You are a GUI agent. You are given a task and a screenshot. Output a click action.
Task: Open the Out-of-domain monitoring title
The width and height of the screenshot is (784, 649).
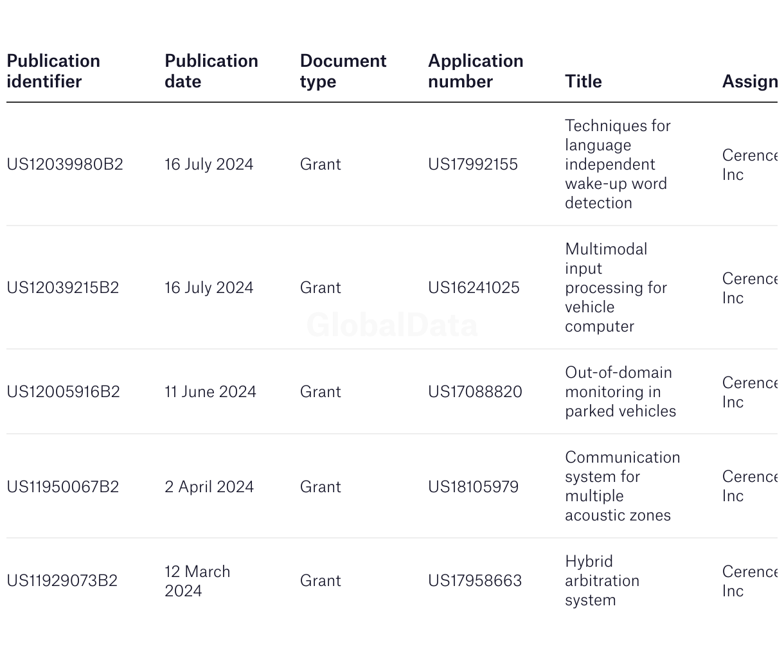tap(619, 391)
